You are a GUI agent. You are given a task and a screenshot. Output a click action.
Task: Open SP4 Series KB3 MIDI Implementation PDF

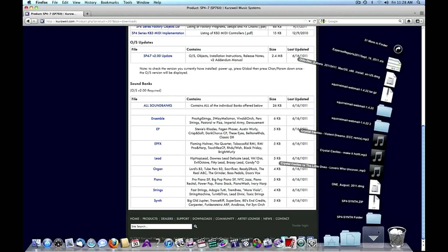158,33
